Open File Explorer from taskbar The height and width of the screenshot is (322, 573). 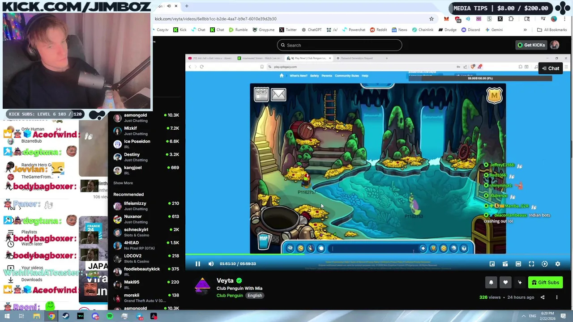point(37,317)
